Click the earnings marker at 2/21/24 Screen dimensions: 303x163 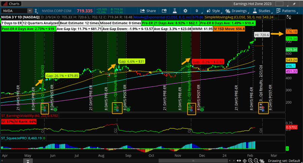[x=263, y=108]
